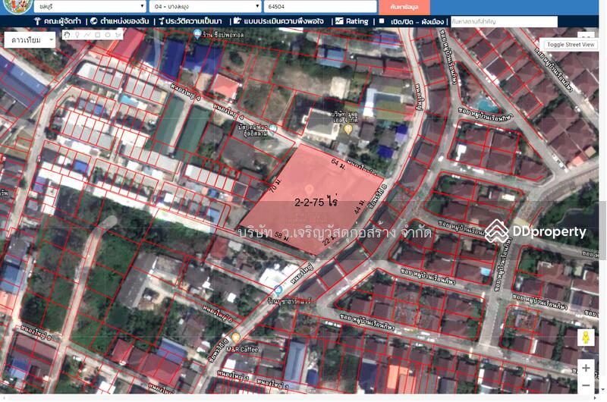Click the Toggle Street View button
607x402 pixels.
(x=571, y=45)
